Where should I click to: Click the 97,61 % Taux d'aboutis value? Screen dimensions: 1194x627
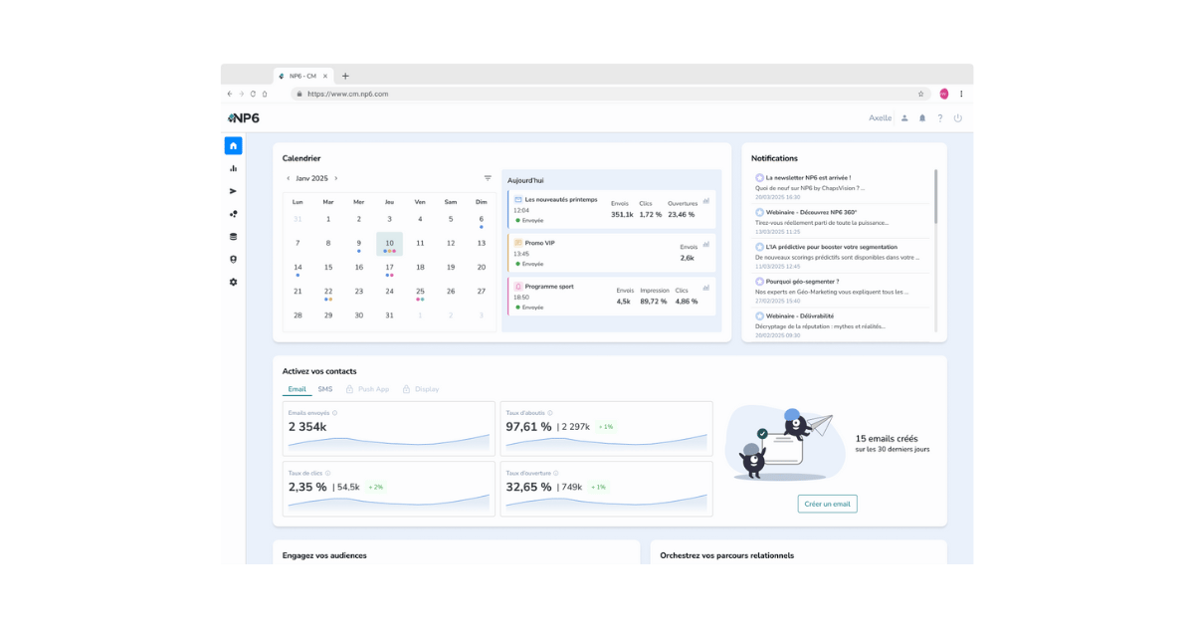(x=528, y=427)
